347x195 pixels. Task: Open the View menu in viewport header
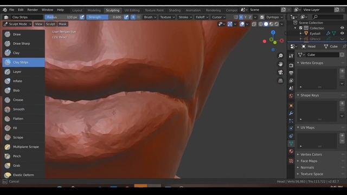38,24
